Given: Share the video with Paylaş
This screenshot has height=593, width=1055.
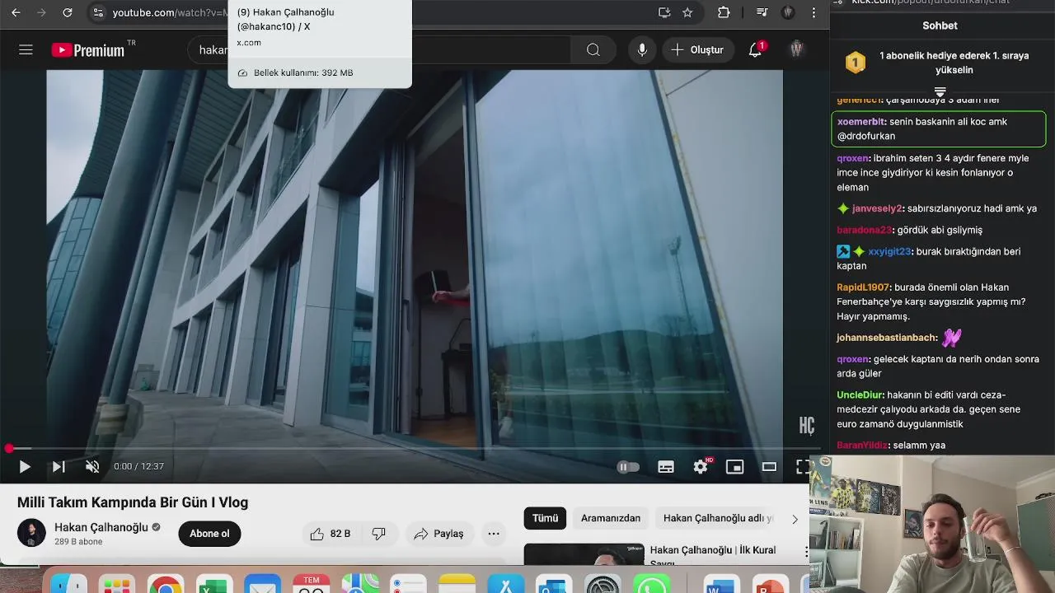Looking at the screenshot, I should click(438, 534).
